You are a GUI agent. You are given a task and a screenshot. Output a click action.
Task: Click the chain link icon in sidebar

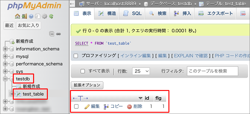58,34
